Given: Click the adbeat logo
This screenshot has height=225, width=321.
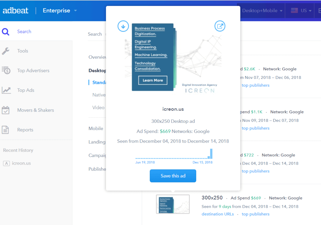Looking at the screenshot, I should point(15,10).
